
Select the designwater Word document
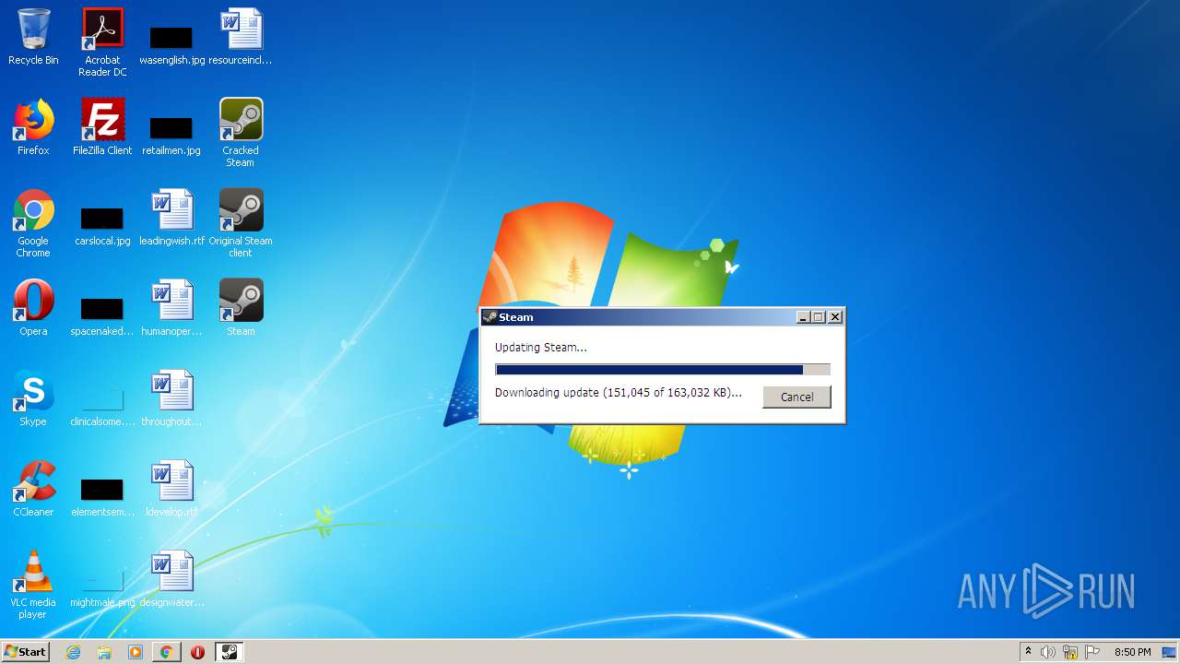click(171, 579)
